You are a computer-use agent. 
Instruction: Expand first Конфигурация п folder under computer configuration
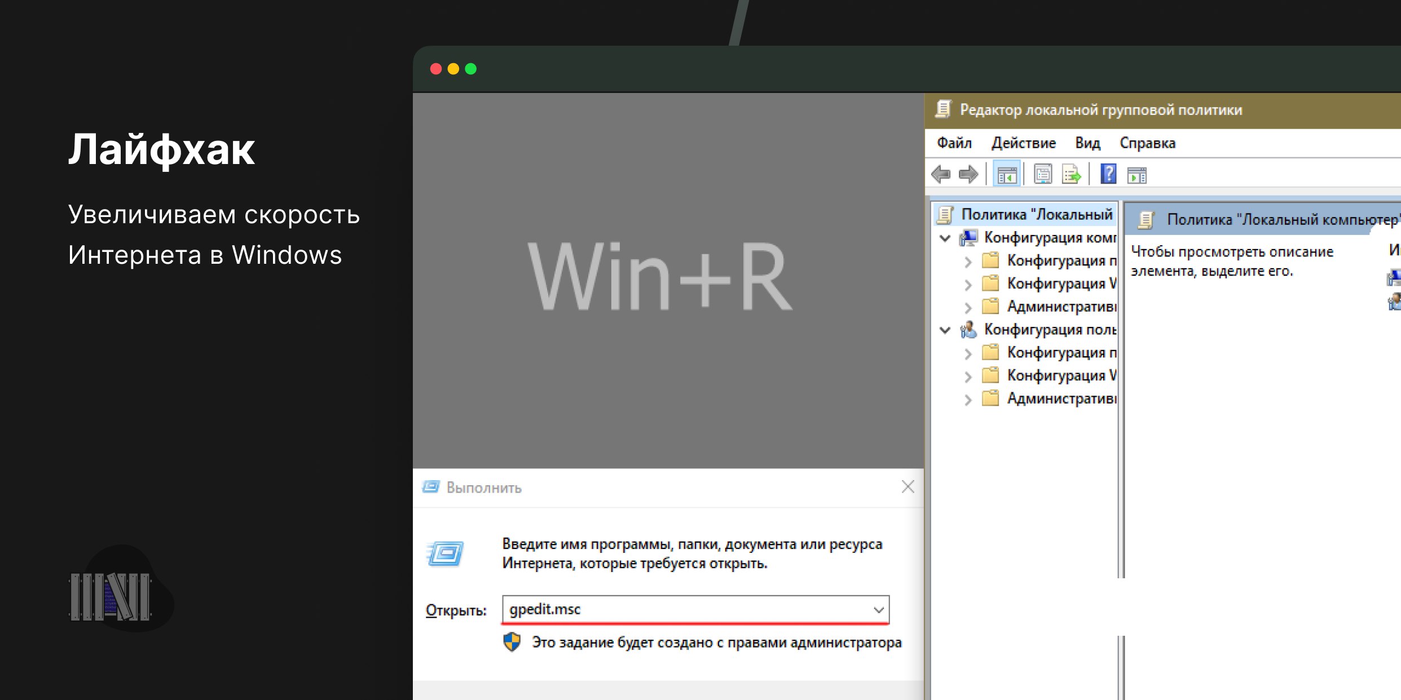tap(968, 262)
